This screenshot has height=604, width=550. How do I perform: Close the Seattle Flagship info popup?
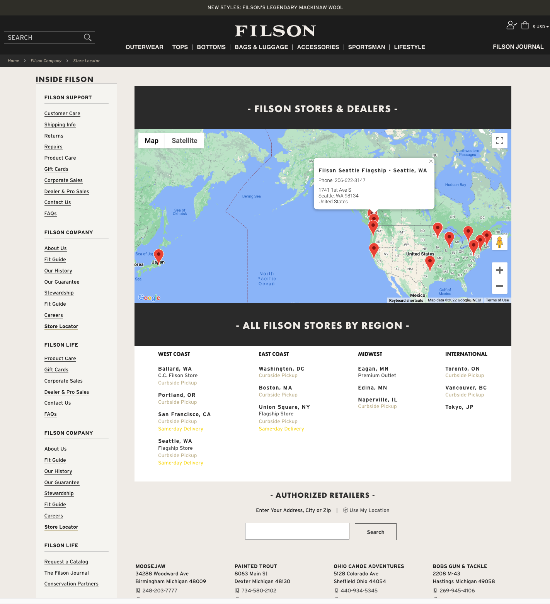(431, 161)
